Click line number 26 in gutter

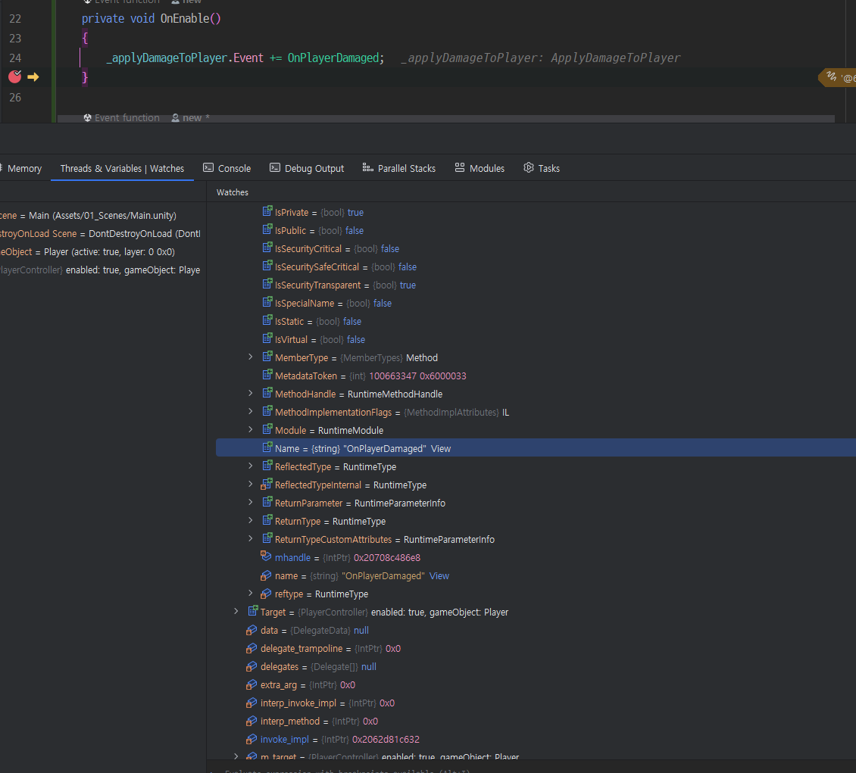point(15,98)
